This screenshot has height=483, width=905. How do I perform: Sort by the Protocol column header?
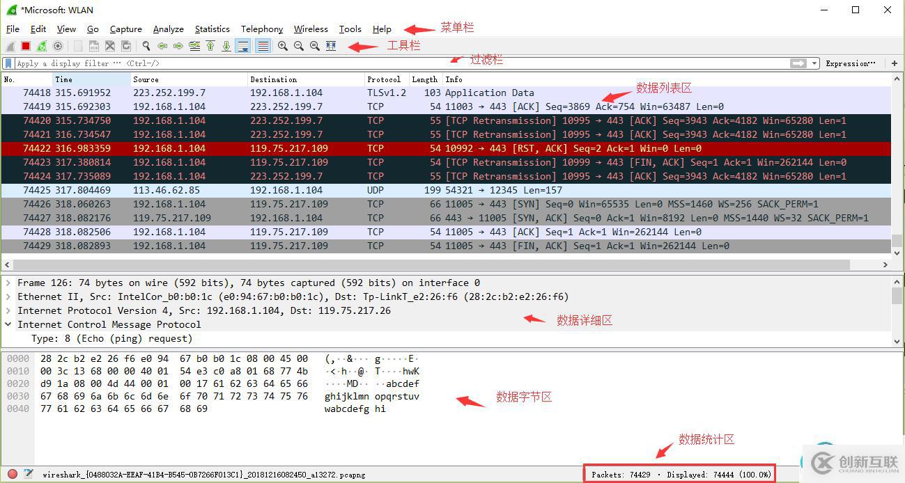(x=387, y=79)
